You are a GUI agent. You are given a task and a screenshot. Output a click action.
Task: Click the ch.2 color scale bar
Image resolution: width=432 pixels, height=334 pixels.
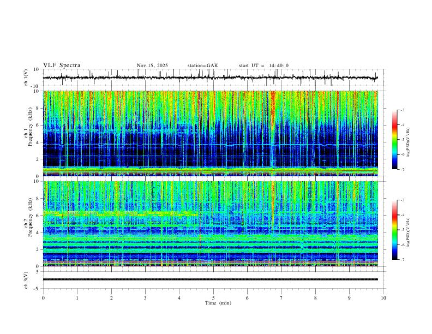click(395, 230)
